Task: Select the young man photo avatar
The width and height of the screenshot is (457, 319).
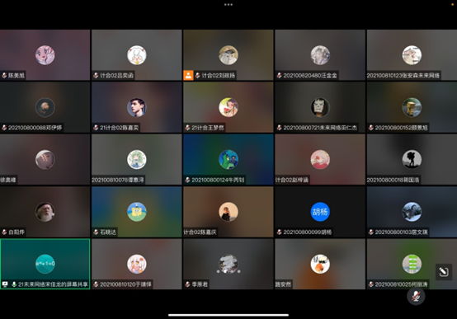Action: click(x=137, y=107)
